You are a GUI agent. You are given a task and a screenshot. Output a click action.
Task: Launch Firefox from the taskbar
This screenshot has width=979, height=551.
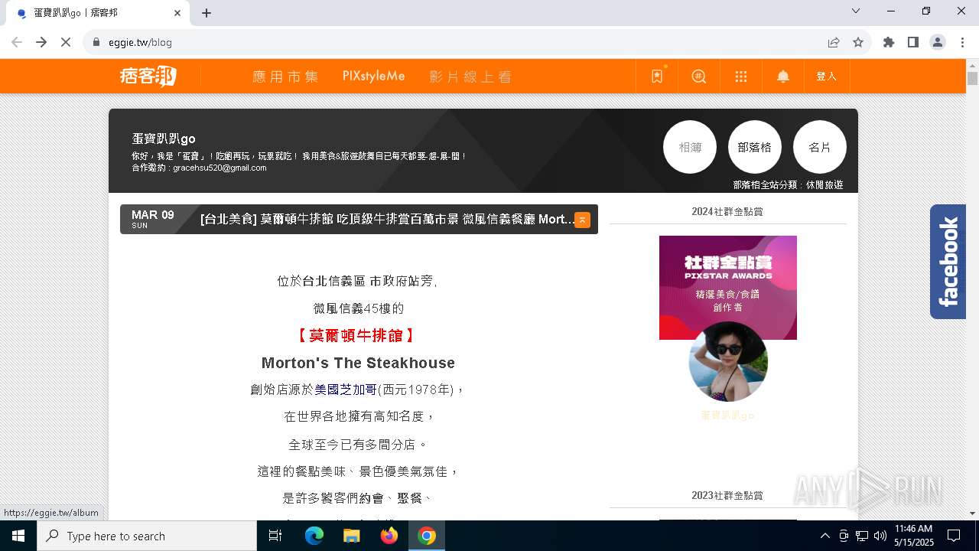click(x=389, y=536)
